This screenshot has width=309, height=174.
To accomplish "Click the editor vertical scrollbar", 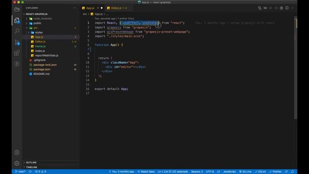I will coord(295,67).
